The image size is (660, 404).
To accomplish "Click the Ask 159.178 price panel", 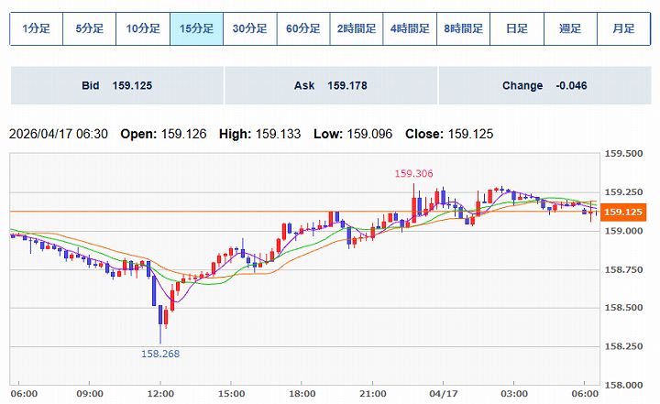I will click(x=331, y=85).
